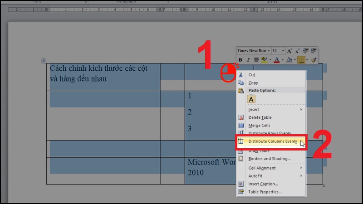Choose Cut from context menu
Viewport: 363px width, 204px height.
(x=271, y=75)
